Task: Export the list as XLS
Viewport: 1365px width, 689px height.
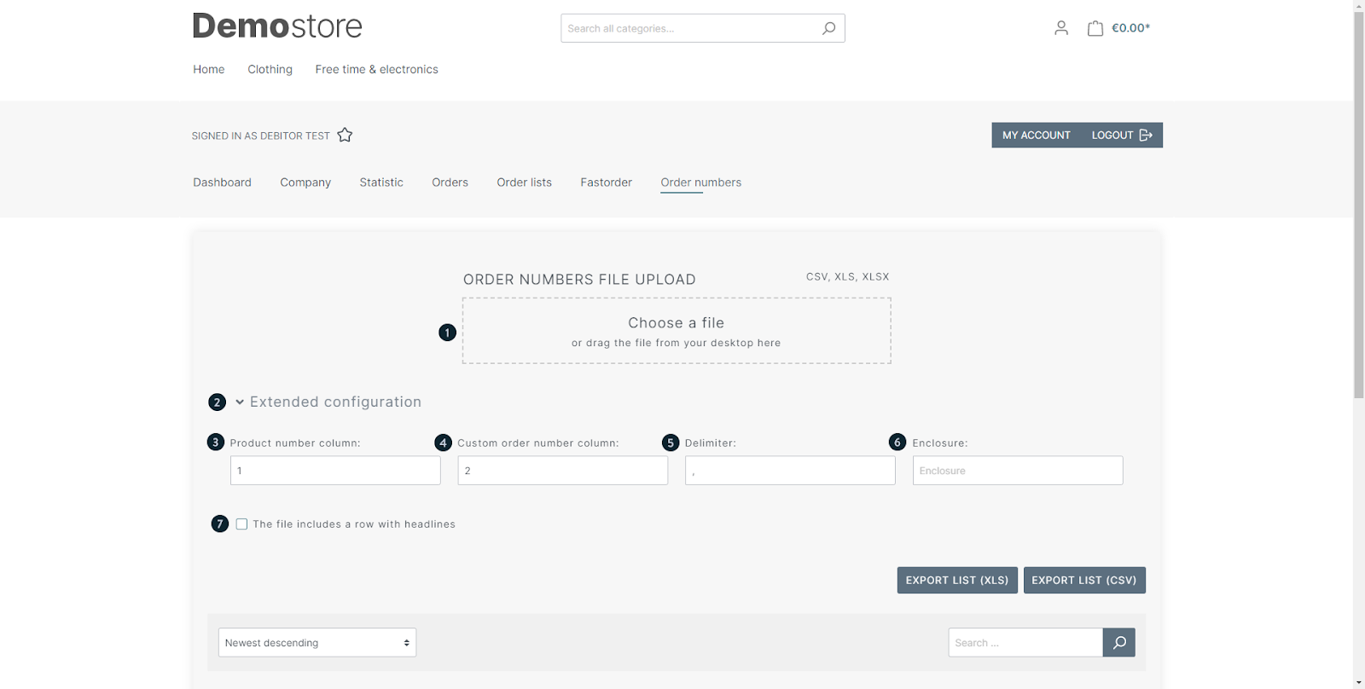Action: click(957, 580)
